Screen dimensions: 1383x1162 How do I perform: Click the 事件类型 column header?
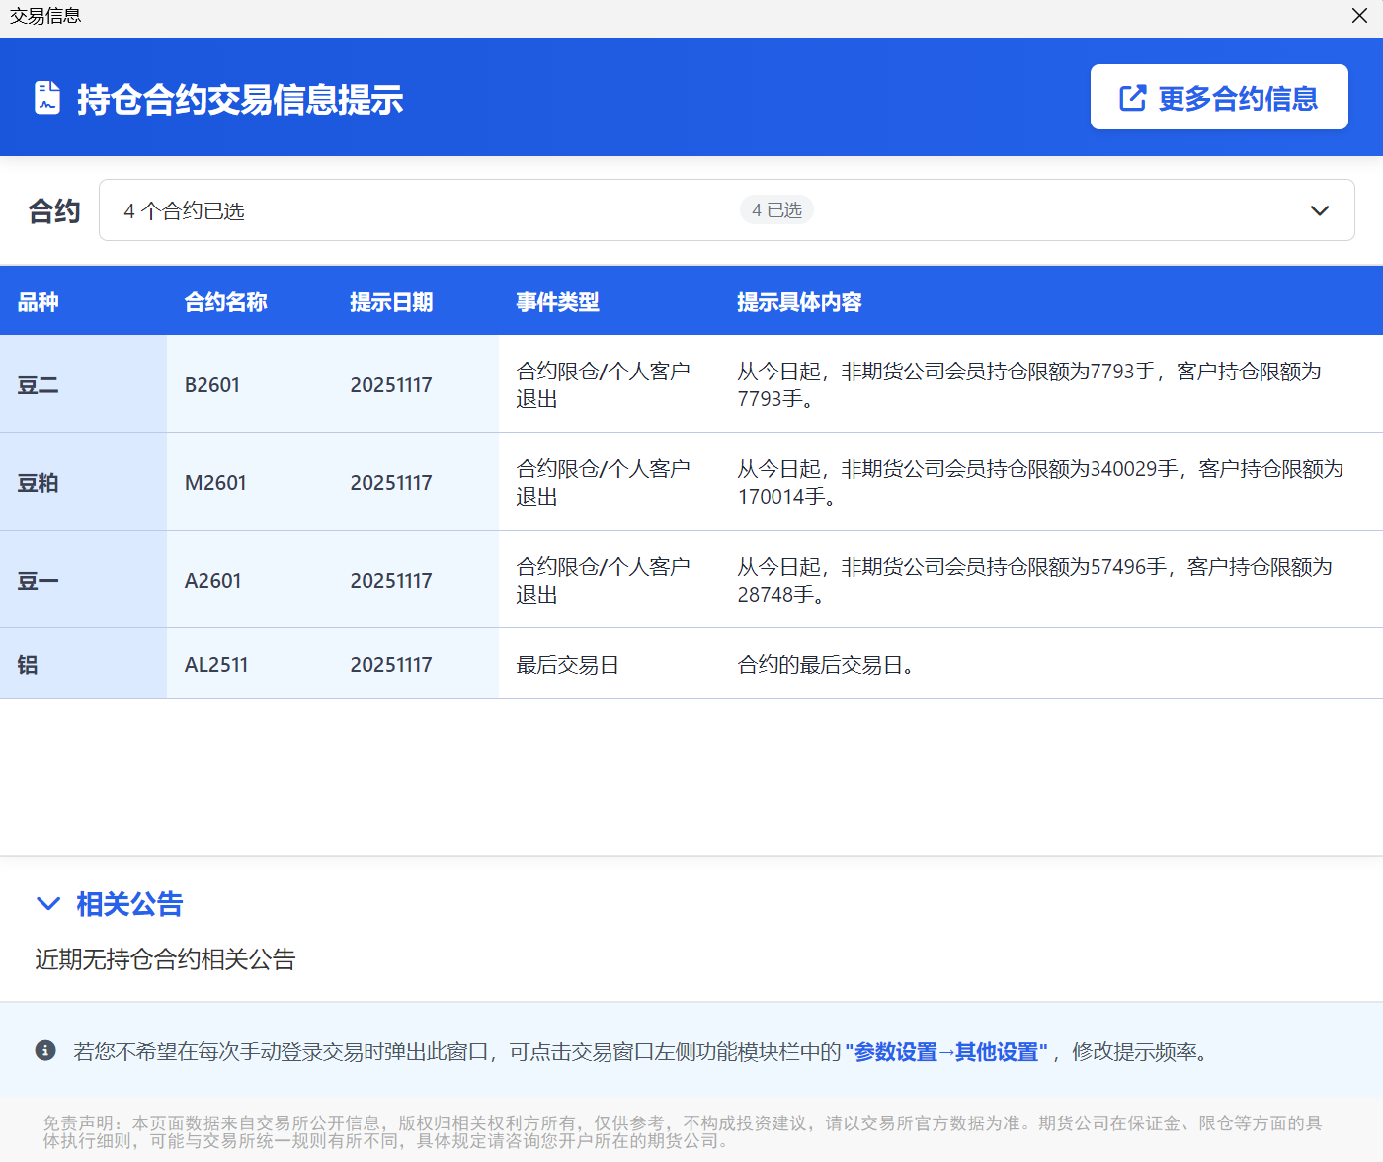[x=557, y=302]
